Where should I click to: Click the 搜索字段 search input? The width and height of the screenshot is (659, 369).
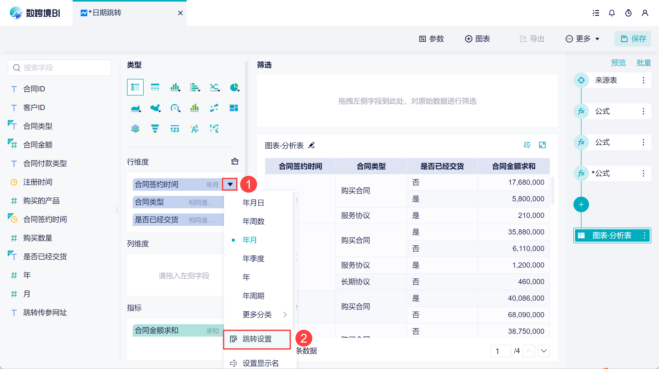pos(60,68)
